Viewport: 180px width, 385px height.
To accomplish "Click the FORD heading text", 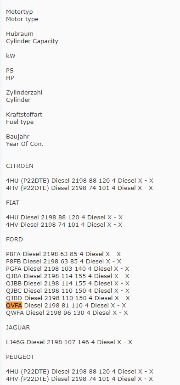I will point(14,240).
